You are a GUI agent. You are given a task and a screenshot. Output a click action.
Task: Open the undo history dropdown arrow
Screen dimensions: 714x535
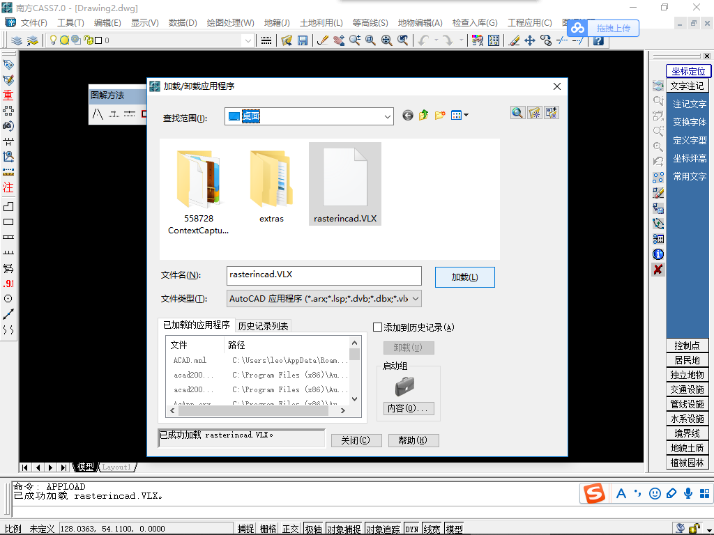click(436, 40)
